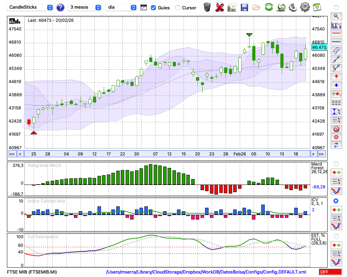Image resolution: width=347 pixels, height=277 pixels.
Task: Open the settings gear icon
Action: (x=305, y=7)
